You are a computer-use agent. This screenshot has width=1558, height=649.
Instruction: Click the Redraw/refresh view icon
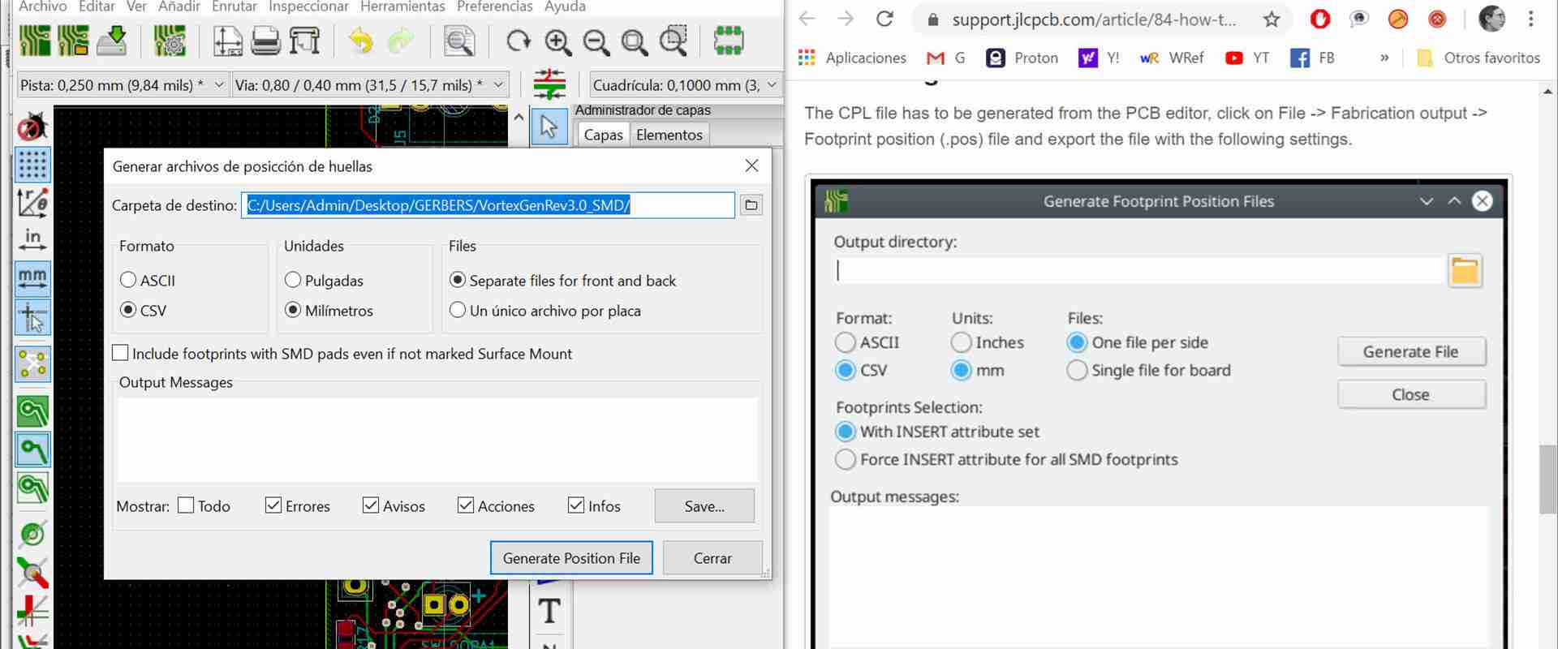coord(518,41)
